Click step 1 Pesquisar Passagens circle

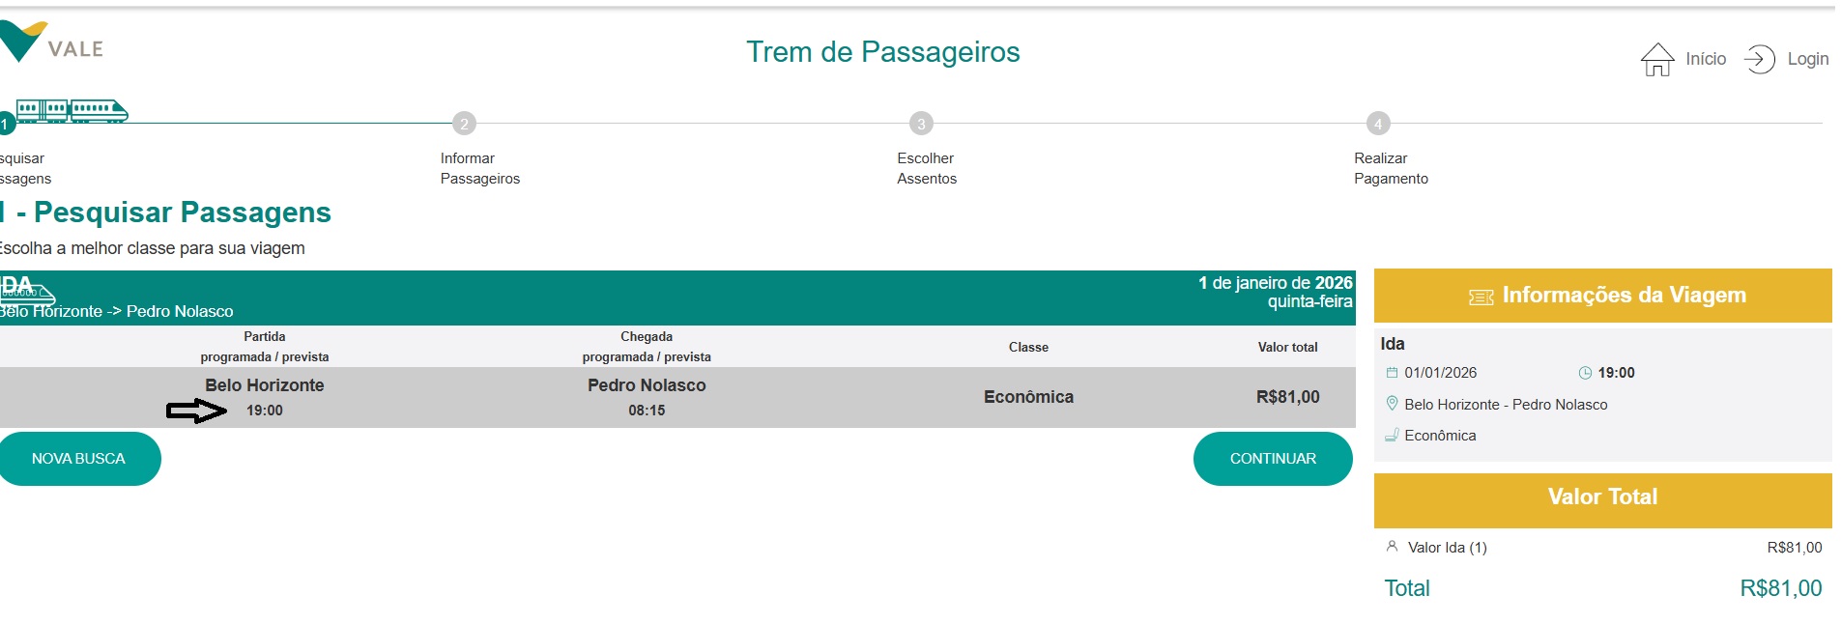point(7,124)
